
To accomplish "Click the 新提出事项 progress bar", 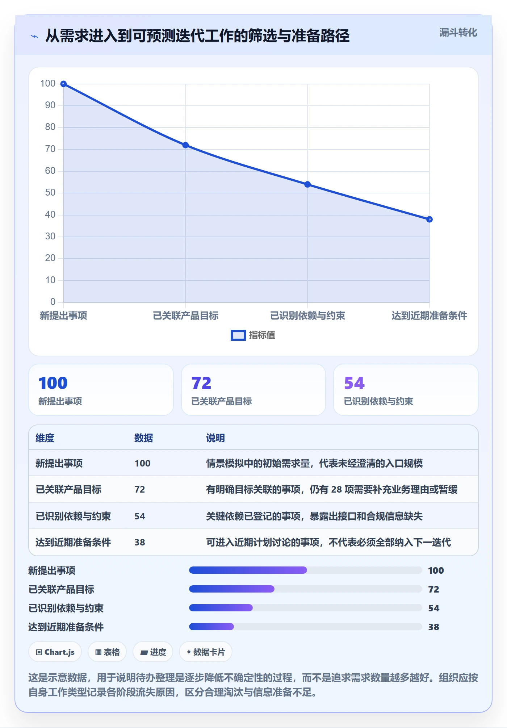I will coord(306,570).
